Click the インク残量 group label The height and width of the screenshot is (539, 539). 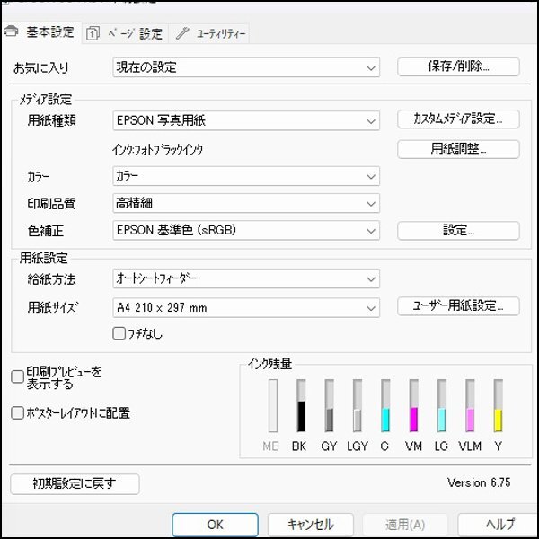pyautogui.click(x=269, y=364)
